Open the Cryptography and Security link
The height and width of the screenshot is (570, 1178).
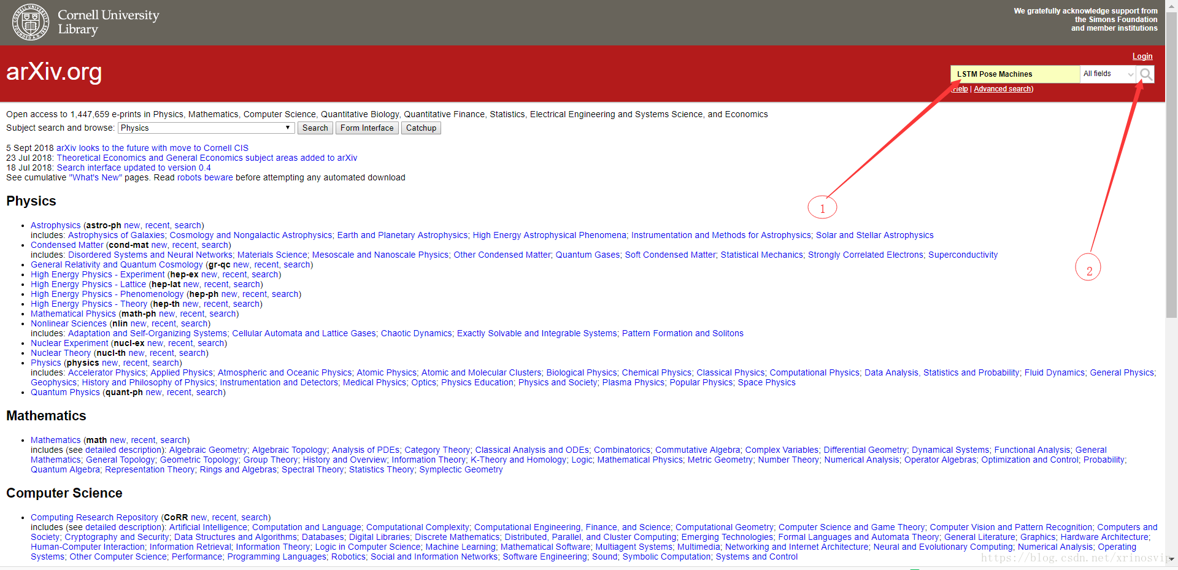click(117, 537)
